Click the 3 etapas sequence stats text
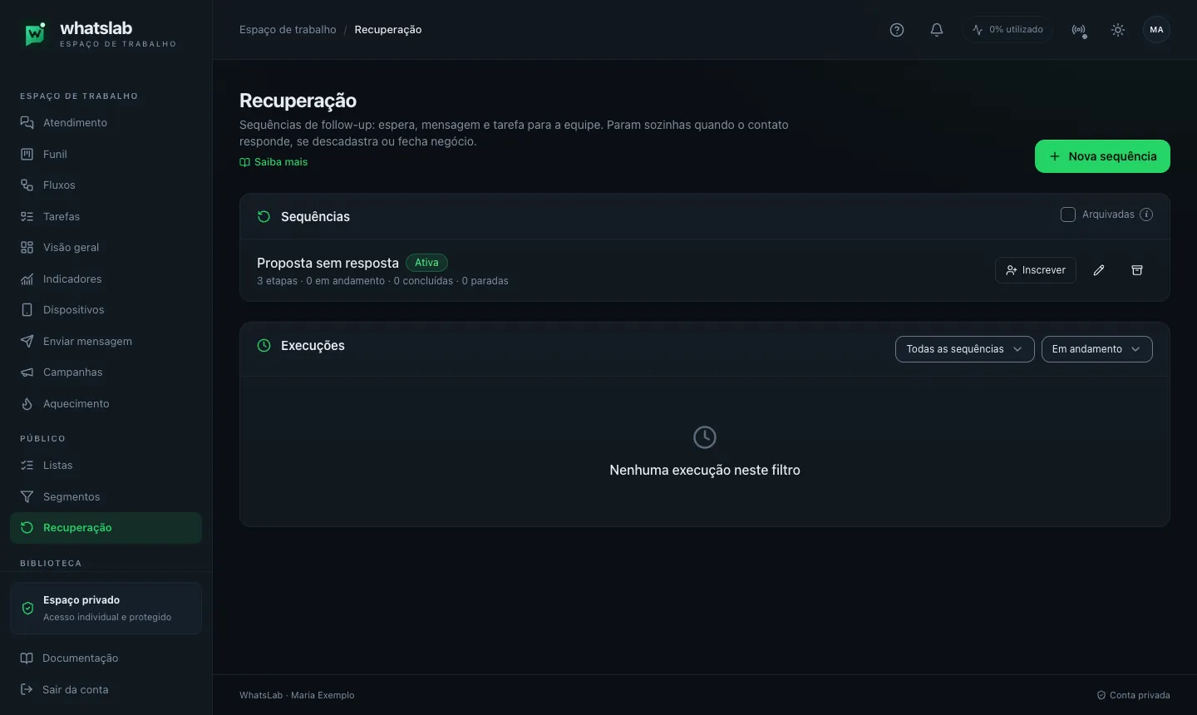Image resolution: width=1197 pixels, height=715 pixels. click(382, 281)
